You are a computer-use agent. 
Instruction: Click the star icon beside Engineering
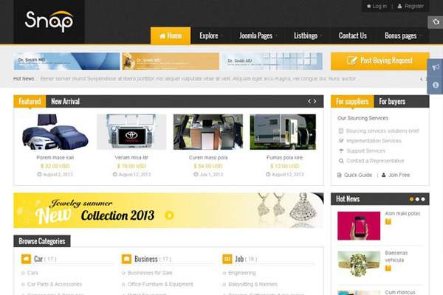click(224, 273)
